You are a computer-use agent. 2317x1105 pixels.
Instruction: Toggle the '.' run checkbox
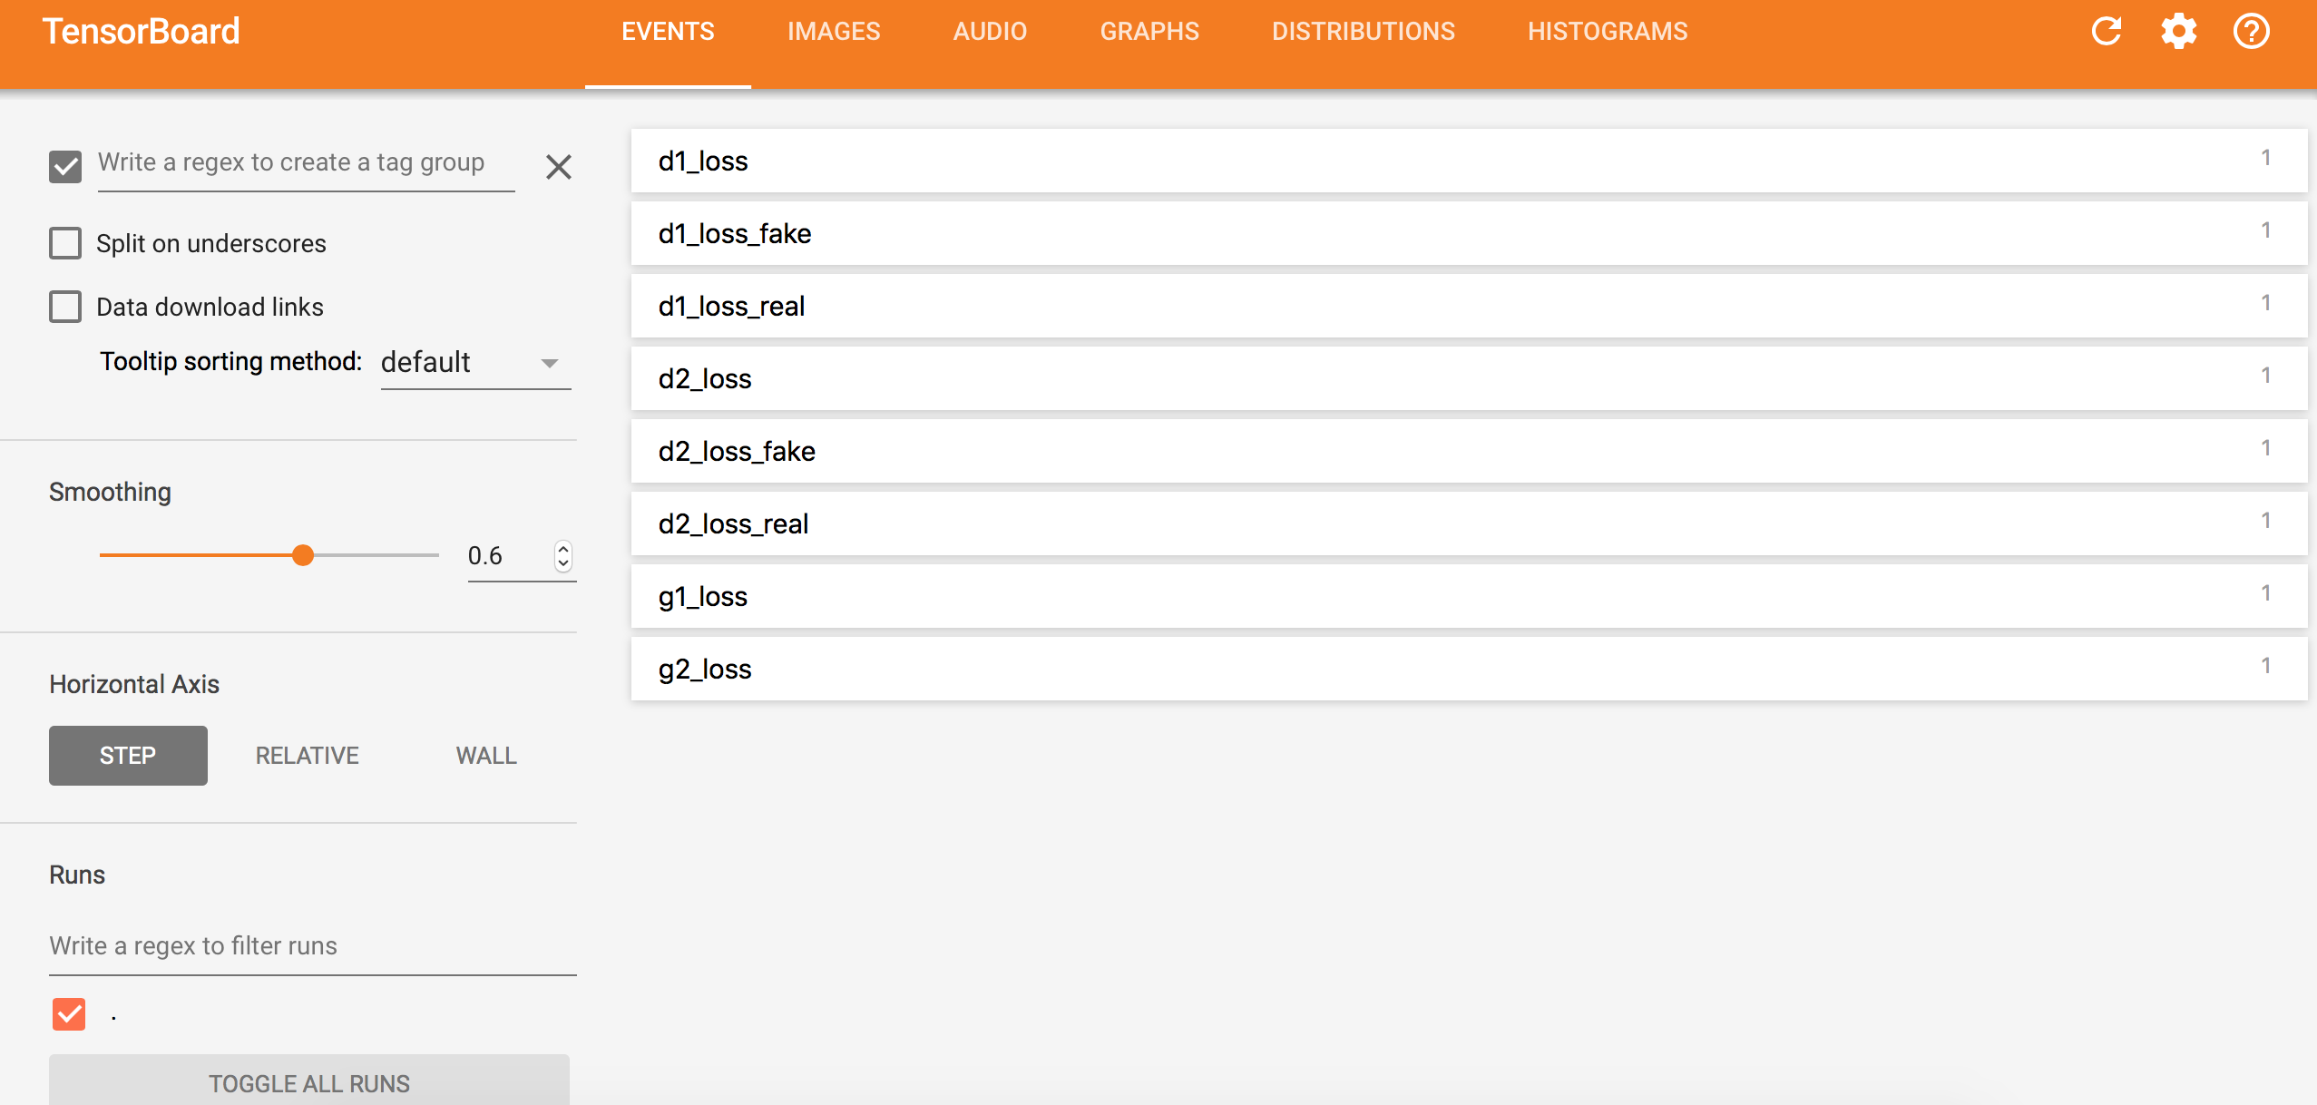tap(69, 1014)
